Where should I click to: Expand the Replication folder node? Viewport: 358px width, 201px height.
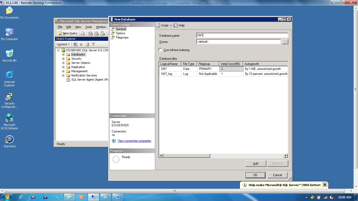point(63,67)
